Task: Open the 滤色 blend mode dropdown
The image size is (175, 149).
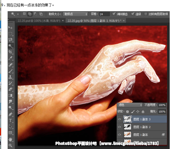Action: 130,105
